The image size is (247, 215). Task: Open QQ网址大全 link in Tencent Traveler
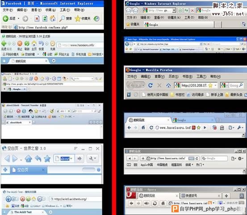tap(38, 117)
